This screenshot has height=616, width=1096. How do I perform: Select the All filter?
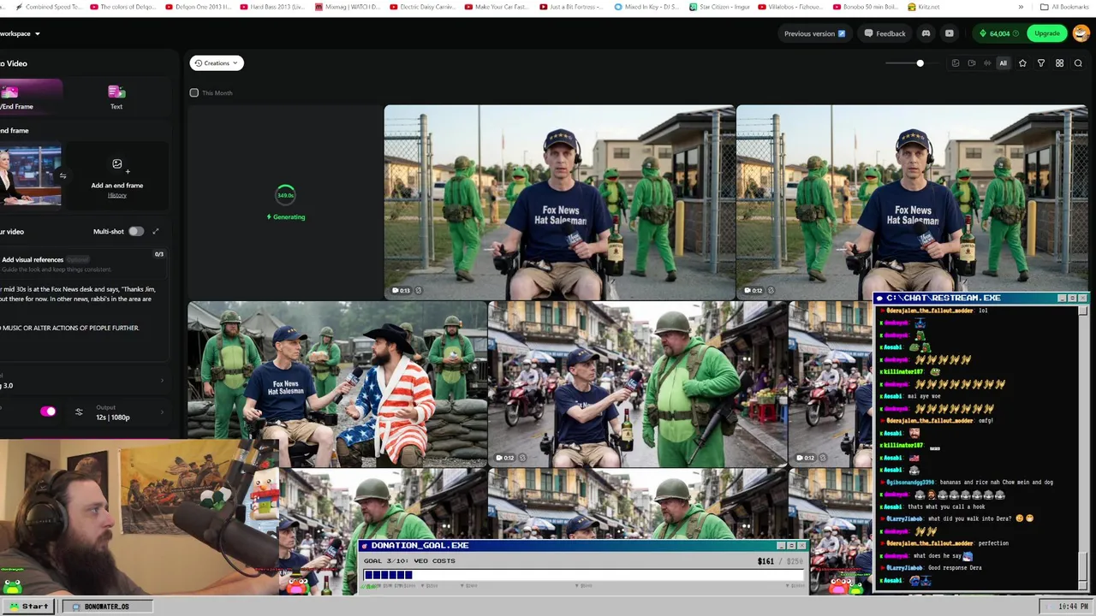pos(1003,63)
